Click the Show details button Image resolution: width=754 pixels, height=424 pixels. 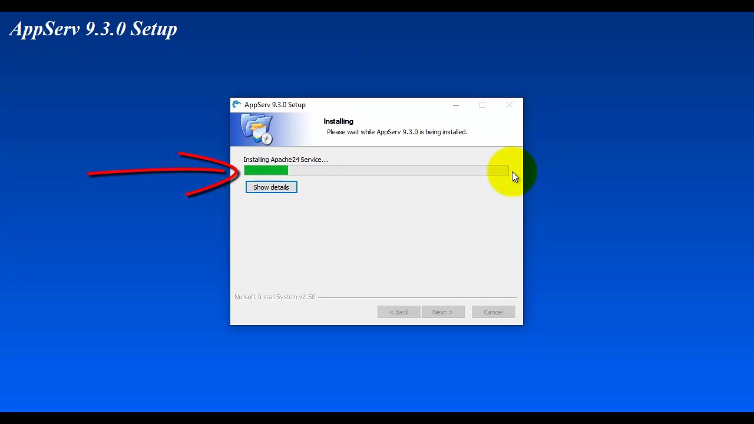point(271,187)
